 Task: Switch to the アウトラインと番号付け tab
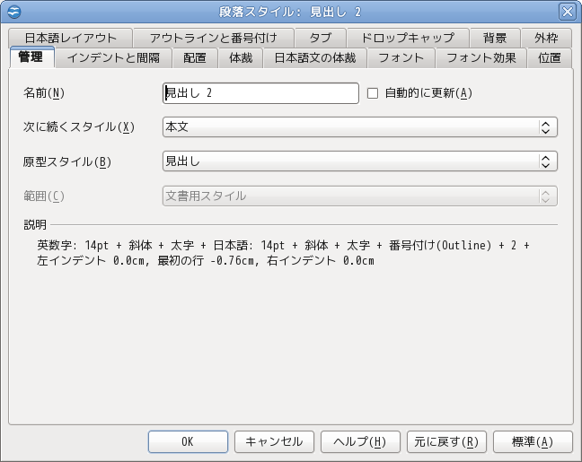coord(214,38)
